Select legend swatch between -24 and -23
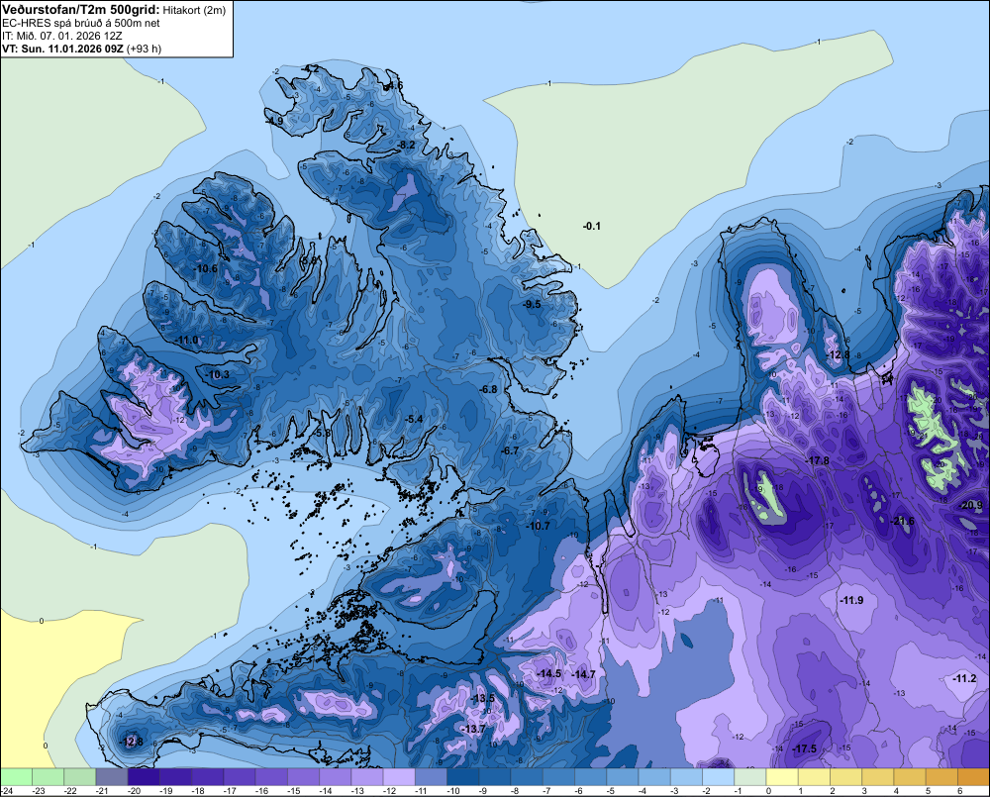The height and width of the screenshot is (797, 990). pyautogui.click(x=17, y=777)
